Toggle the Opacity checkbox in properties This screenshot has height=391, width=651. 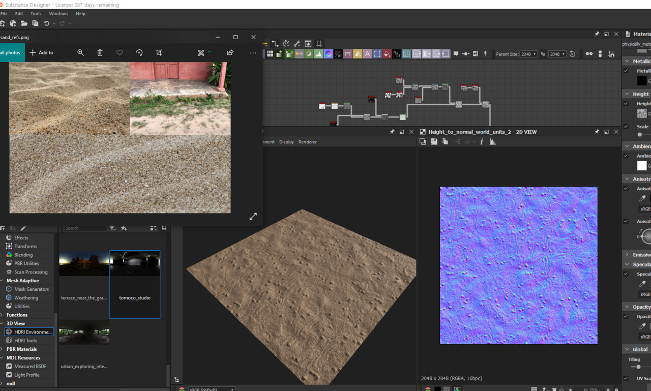click(x=626, y=316)
